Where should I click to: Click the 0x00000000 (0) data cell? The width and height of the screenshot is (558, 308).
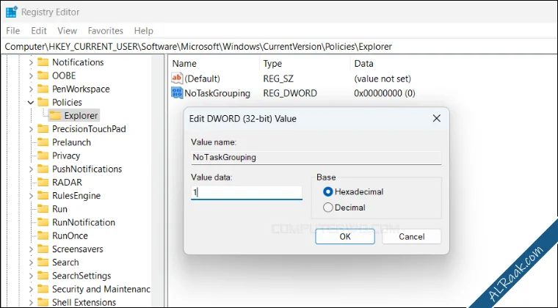pyautogui.click(x=385, y=93)
